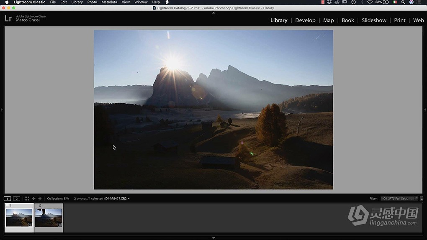Switch to the Slideshow module
The height and width of the screenshot is (240, 427).
tap(374, 20)
